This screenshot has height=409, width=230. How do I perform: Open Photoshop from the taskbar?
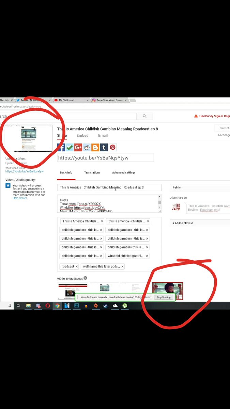77,306
